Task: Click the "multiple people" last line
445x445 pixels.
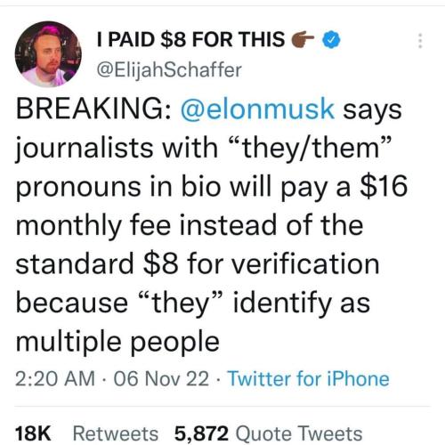Action: click(117, 342)
